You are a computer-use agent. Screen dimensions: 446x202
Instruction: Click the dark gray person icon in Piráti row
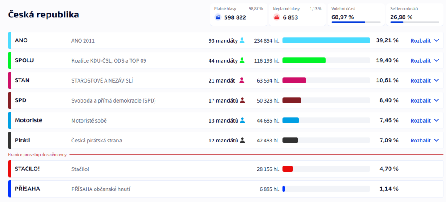(x=243, y=140)
